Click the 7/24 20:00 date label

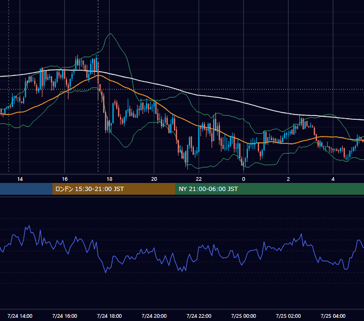[x=154, y=316]
